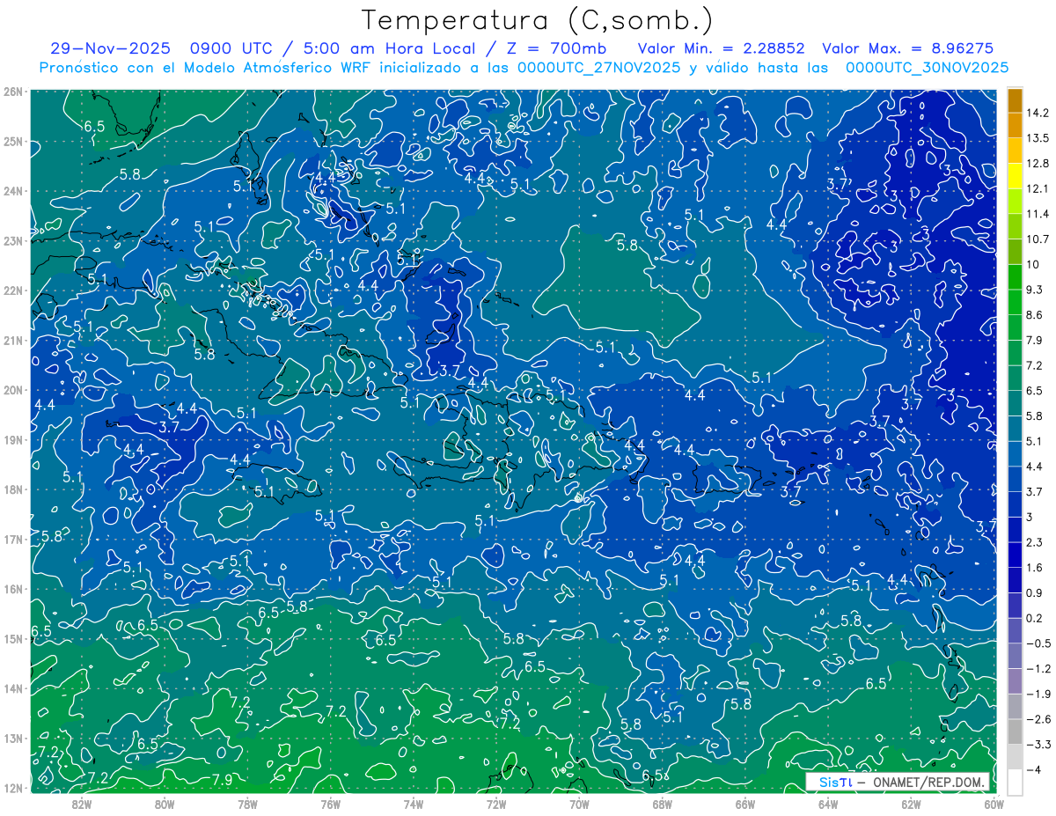Click the 14.2 colorbar label
This screenshot has height=816, width=1056.
point(1038,114)
